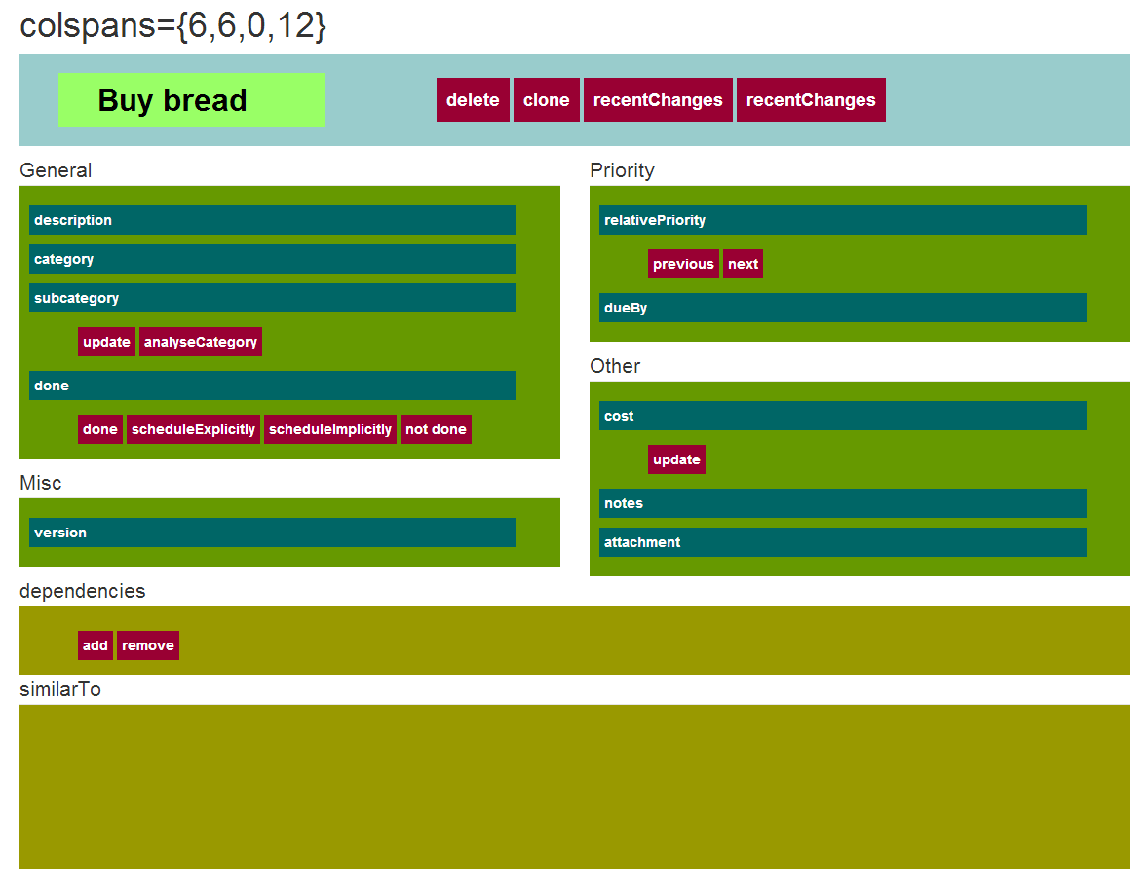This screenshot has width=1147, height=882.
Task: Click the description field in General
Action: point(273,220)
